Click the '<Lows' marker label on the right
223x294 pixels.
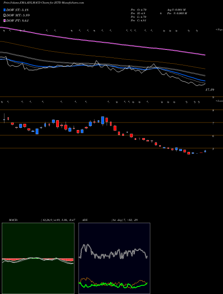click(x=219, y=101)
